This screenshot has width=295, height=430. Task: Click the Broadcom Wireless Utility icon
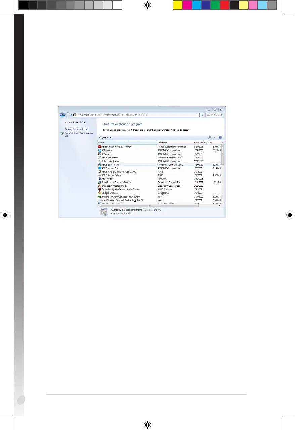[x=99, y=186]
